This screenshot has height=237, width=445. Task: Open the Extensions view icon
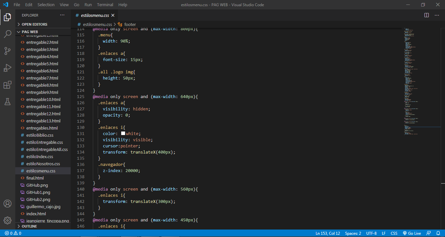[x=7, y=85]
